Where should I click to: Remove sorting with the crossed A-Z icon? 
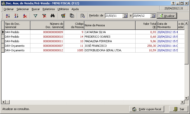[25, 16]
